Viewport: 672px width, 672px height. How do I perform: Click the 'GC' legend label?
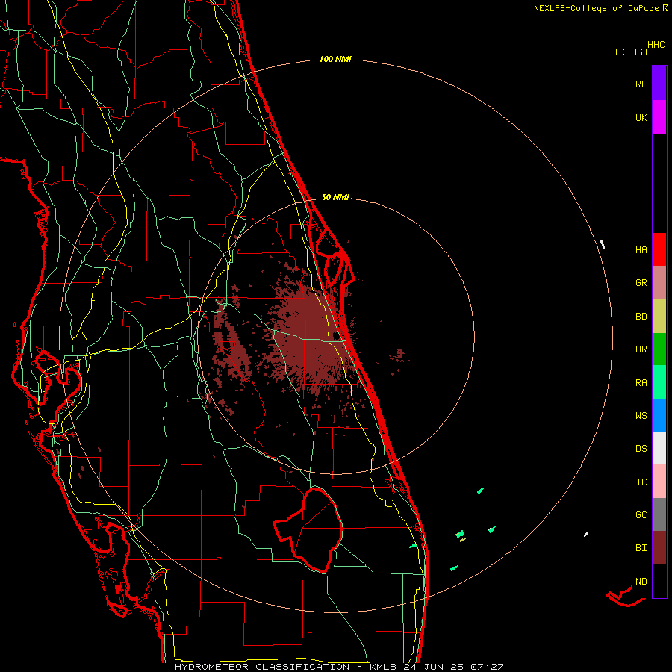[x=641, y=515]
